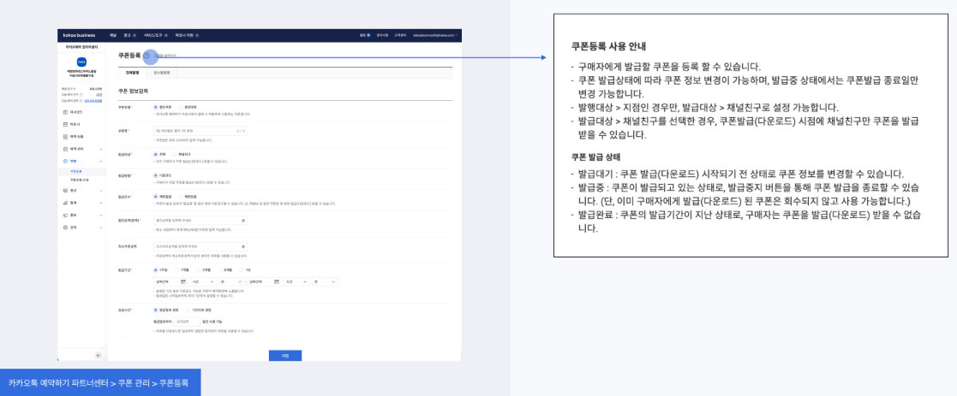Open the end time 분 dropdown
This screenshot has width=957, height=396.
326,281
